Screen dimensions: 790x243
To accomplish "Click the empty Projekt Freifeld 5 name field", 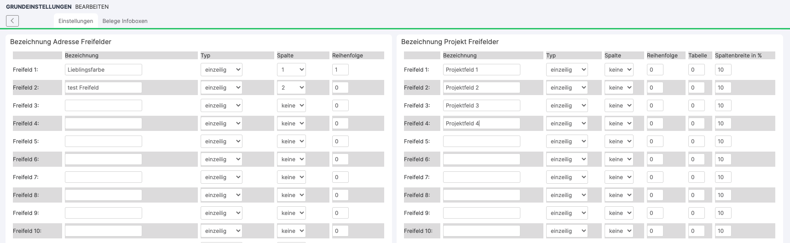I will 481,141.
